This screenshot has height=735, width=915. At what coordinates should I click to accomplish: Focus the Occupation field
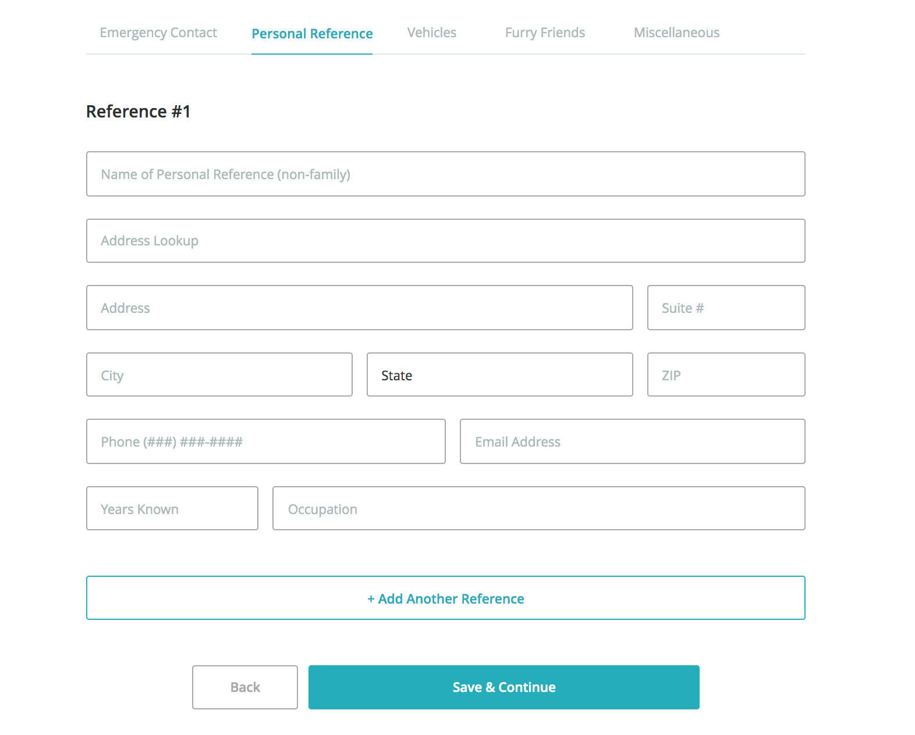[x=538, y=508]
